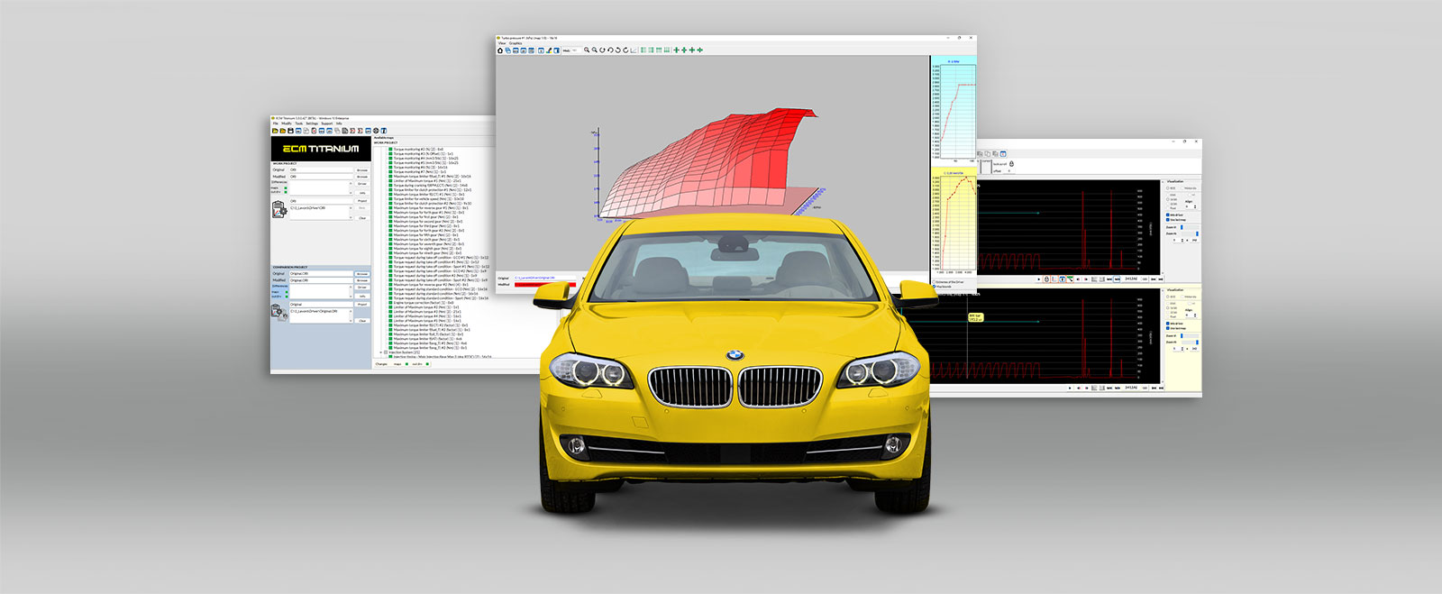Toggle 'Use last map' in upper Visualization panel
The width and height of the screenshot is (1442, 594).
(x=1168, y=221)
